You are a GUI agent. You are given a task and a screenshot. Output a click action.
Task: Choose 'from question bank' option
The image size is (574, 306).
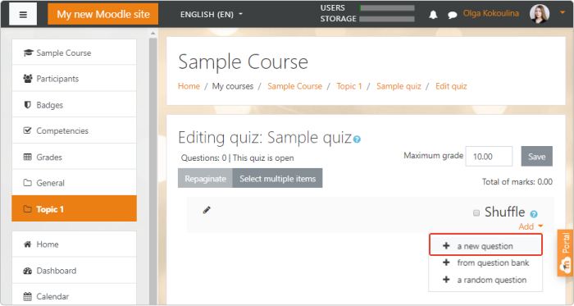click(x=485, y=263)
